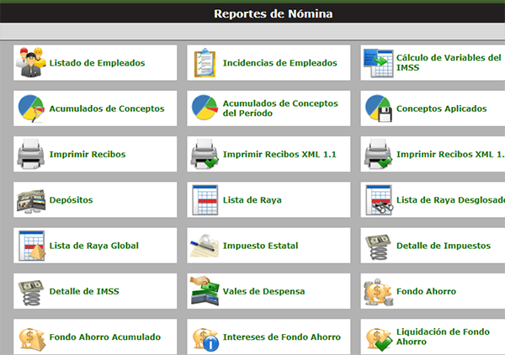This screenshot has height=355, width=505.
Task: Click the Incidencias de Empleados clipboard icon
Action: (x=205, y=63)
